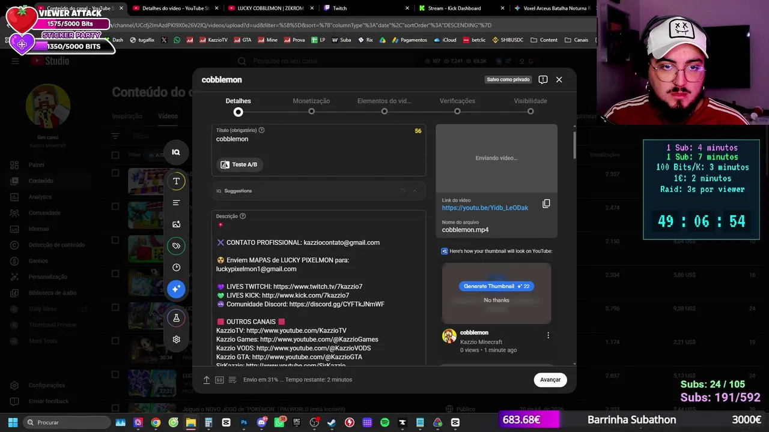Open the vidIQ title tool

(176, 181)
